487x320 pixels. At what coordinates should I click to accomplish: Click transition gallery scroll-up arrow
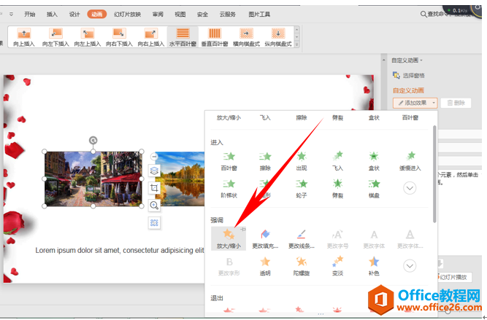(x=296, y=30)
